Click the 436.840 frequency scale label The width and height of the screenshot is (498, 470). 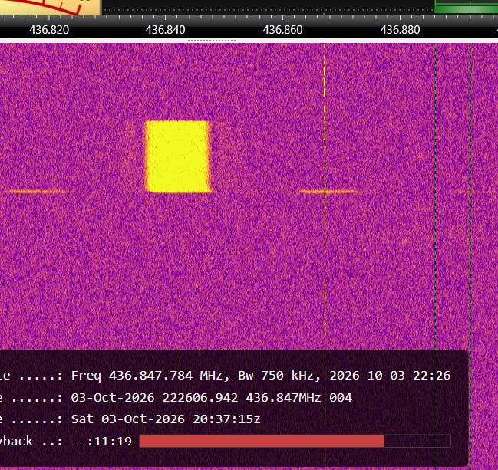click(x=165, y=30)
